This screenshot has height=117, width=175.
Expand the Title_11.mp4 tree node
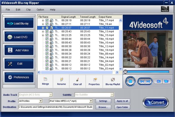[x=43, y=28]
